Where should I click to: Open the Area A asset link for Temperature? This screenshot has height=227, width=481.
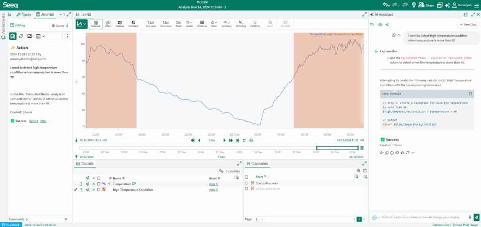(x=214, y=184)
